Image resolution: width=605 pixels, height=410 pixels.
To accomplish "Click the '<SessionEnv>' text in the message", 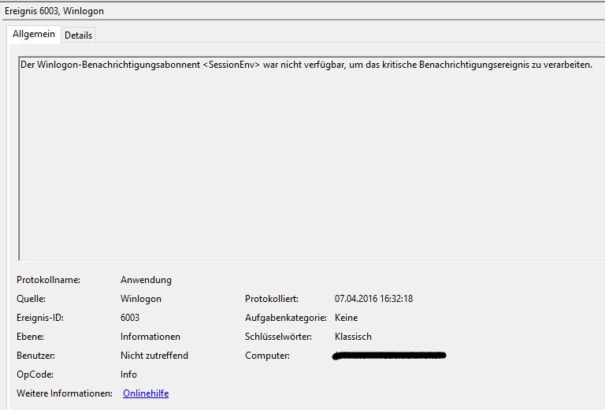I will point(231,65).
